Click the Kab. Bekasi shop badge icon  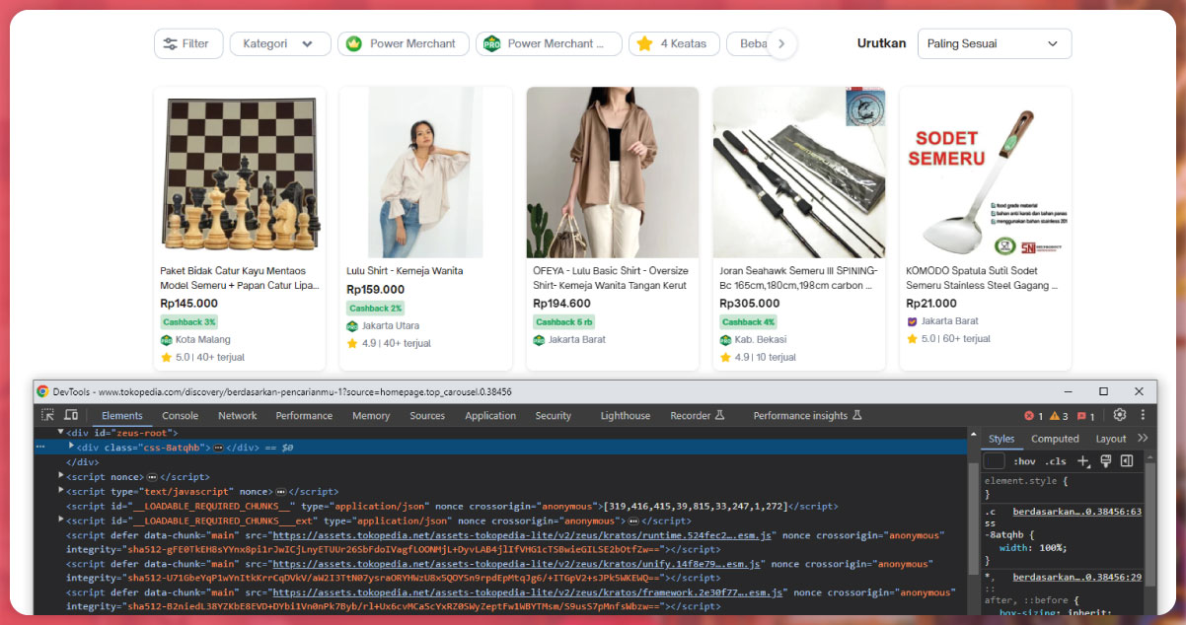point(725,340)
